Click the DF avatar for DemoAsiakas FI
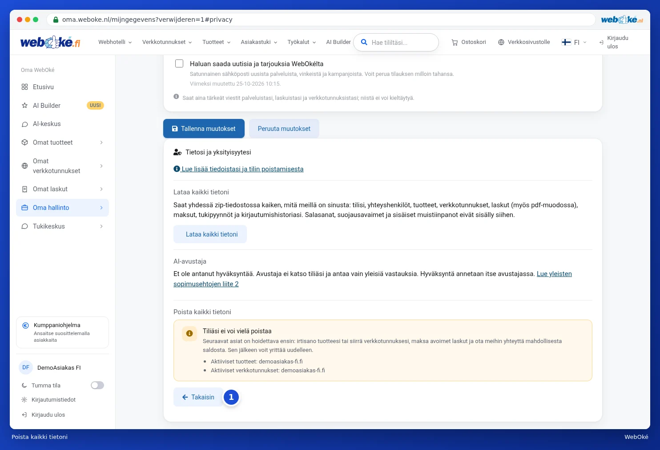This screenshot has height=450, width=660. pyautogui.click(x=26, y=367)
